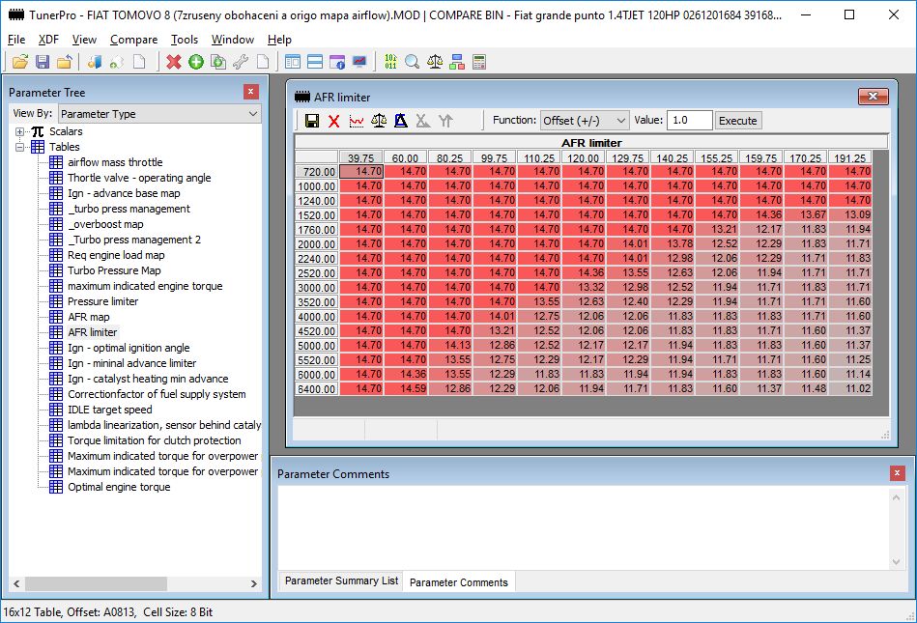Viewport: 917px width, 623px height.
Task: Open the Function Offset dropdown
Action: pyautogui.click(x=585, y=121)
